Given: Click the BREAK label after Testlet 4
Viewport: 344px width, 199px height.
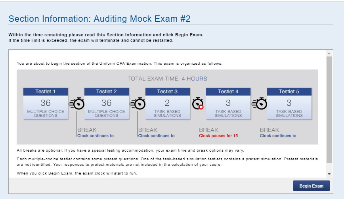Looking at the screenshot, I should coord(269,130).
